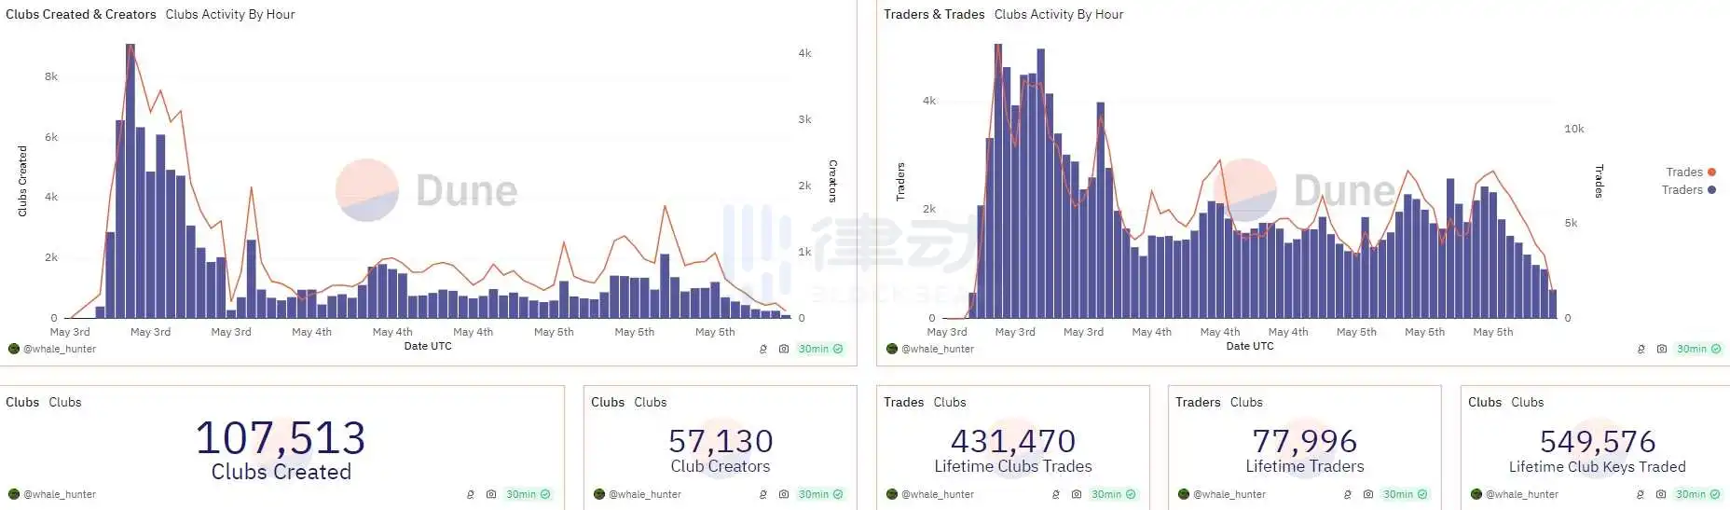This screenshot has height=510, width=1730.
Task: Click camera icon in Lifetime Clubs Trades card
Action: coord(1077,494)
